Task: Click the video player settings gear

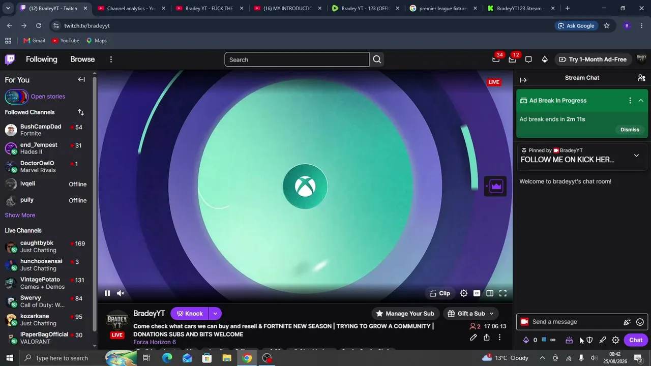Action: pyautogui.click(x=464, y=293)
